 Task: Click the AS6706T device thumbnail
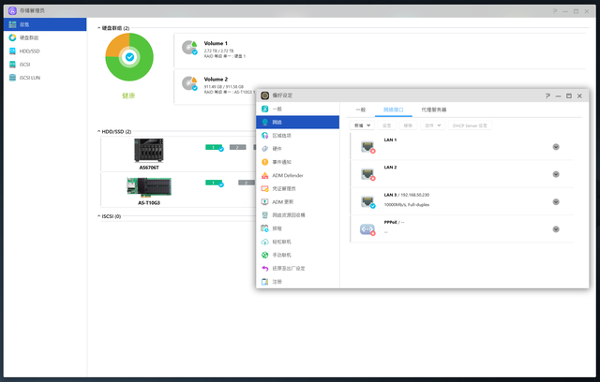click(149, 150)
